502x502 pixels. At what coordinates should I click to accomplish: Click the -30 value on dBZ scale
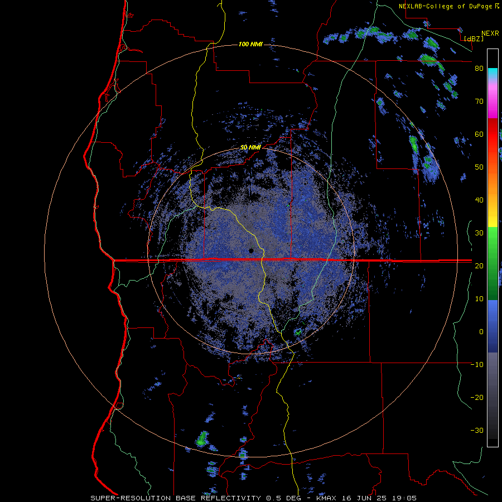click(x=477, y=430)
